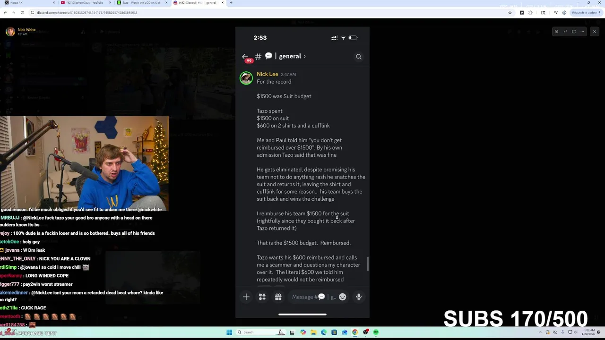Viewport: 605px width, 340px height.
Task: Click the 'CUCK RAGE' chat message
Action: [x=33, y=308]
